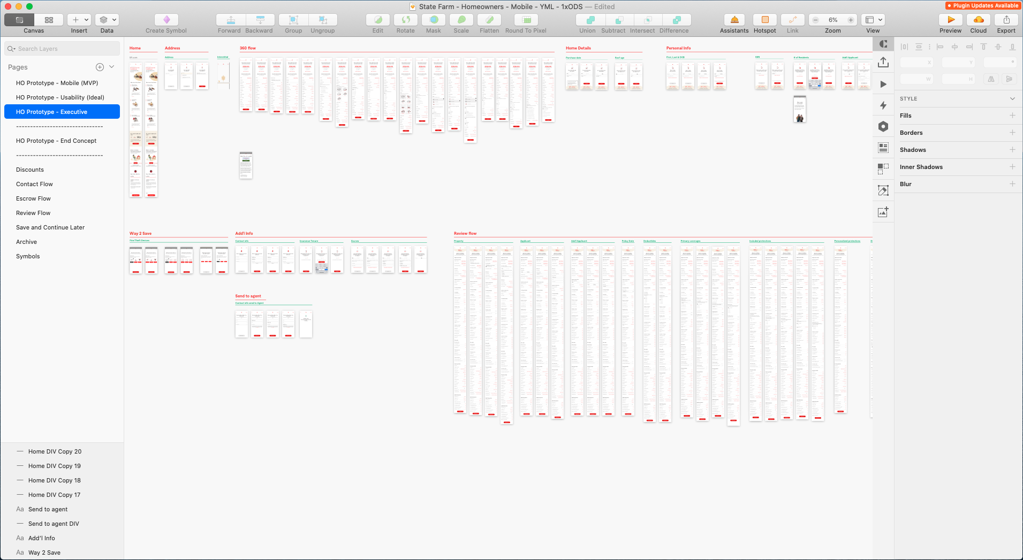This screenshot has width=1023, height=560.
Task: Collapse the Pages list chevron
Action: (112, 66)
